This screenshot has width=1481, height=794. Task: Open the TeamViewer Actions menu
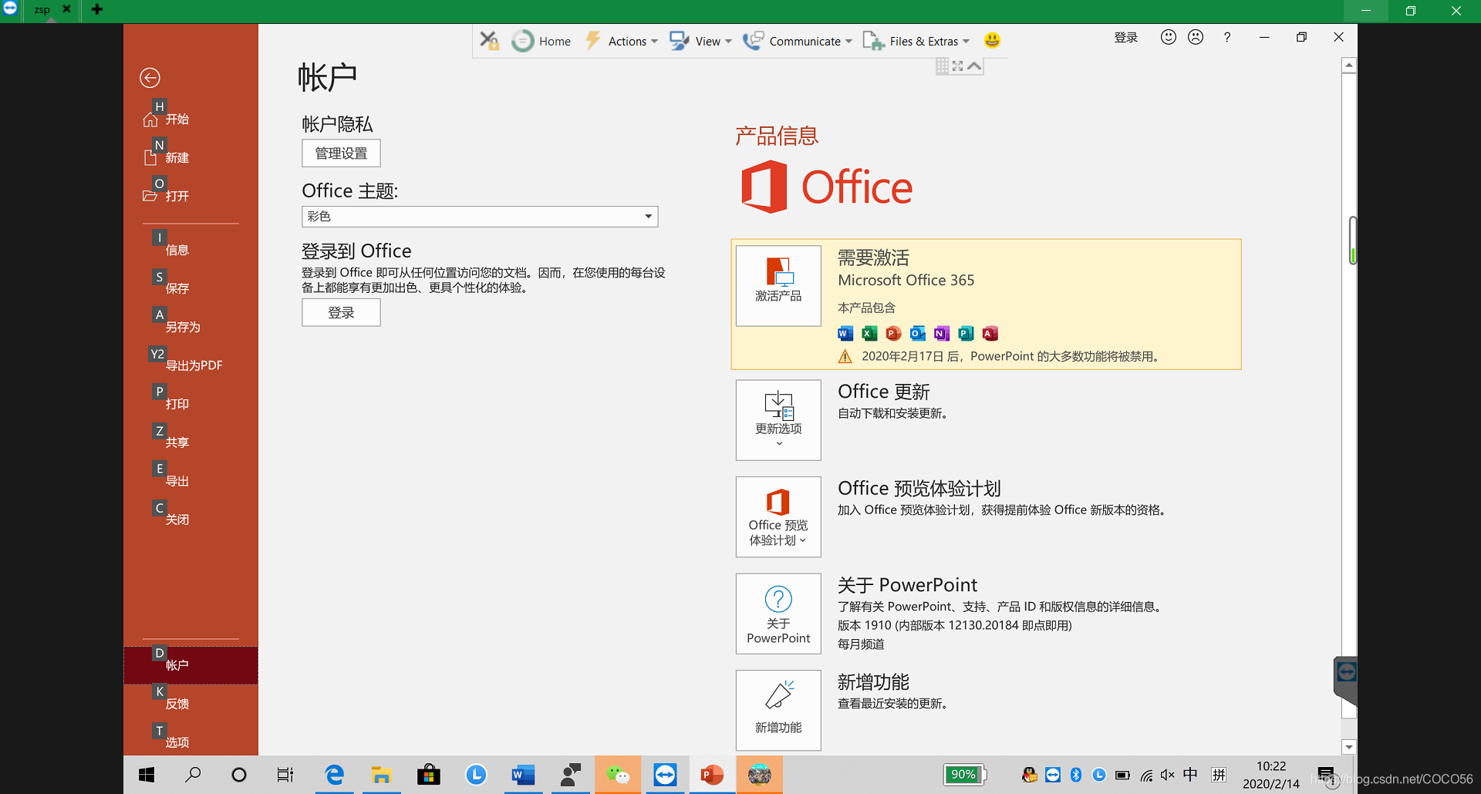[x=622, y=41]
